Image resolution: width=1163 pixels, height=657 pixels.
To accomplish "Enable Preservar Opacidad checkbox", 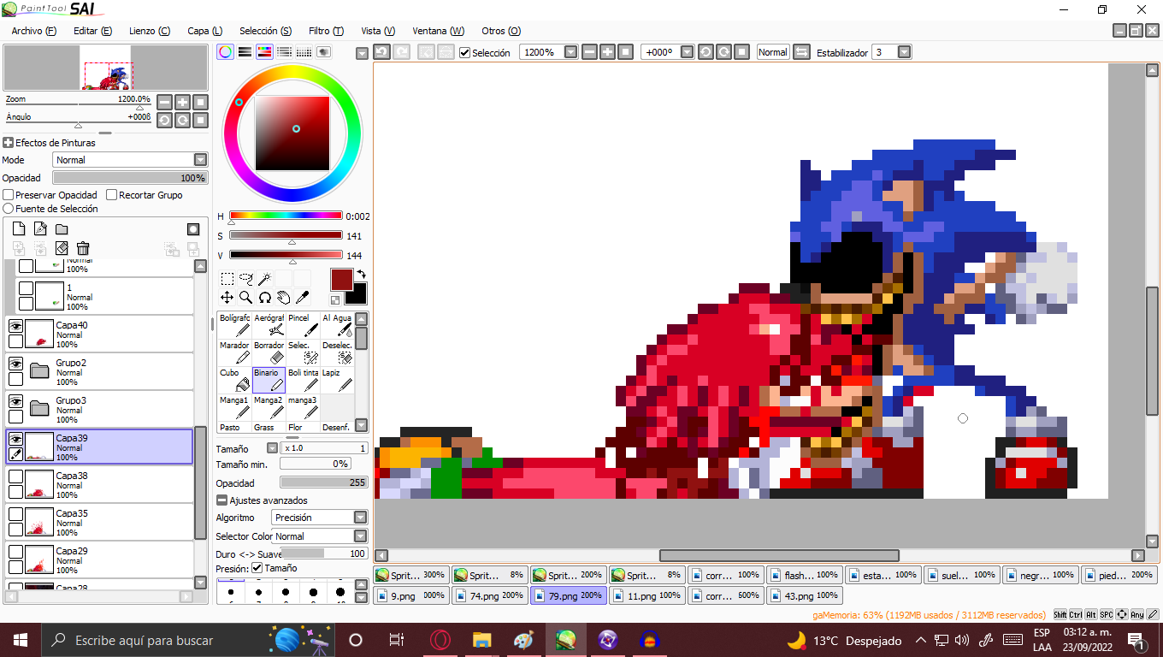I will pos(9,195).
